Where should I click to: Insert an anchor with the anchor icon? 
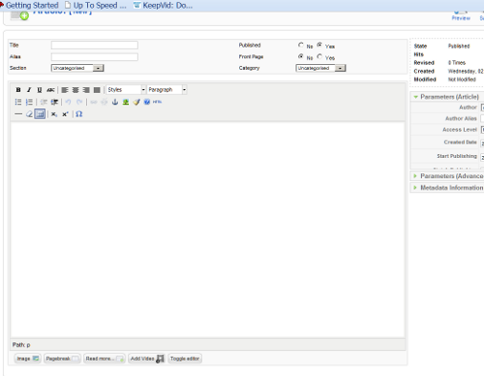[115, 102]
